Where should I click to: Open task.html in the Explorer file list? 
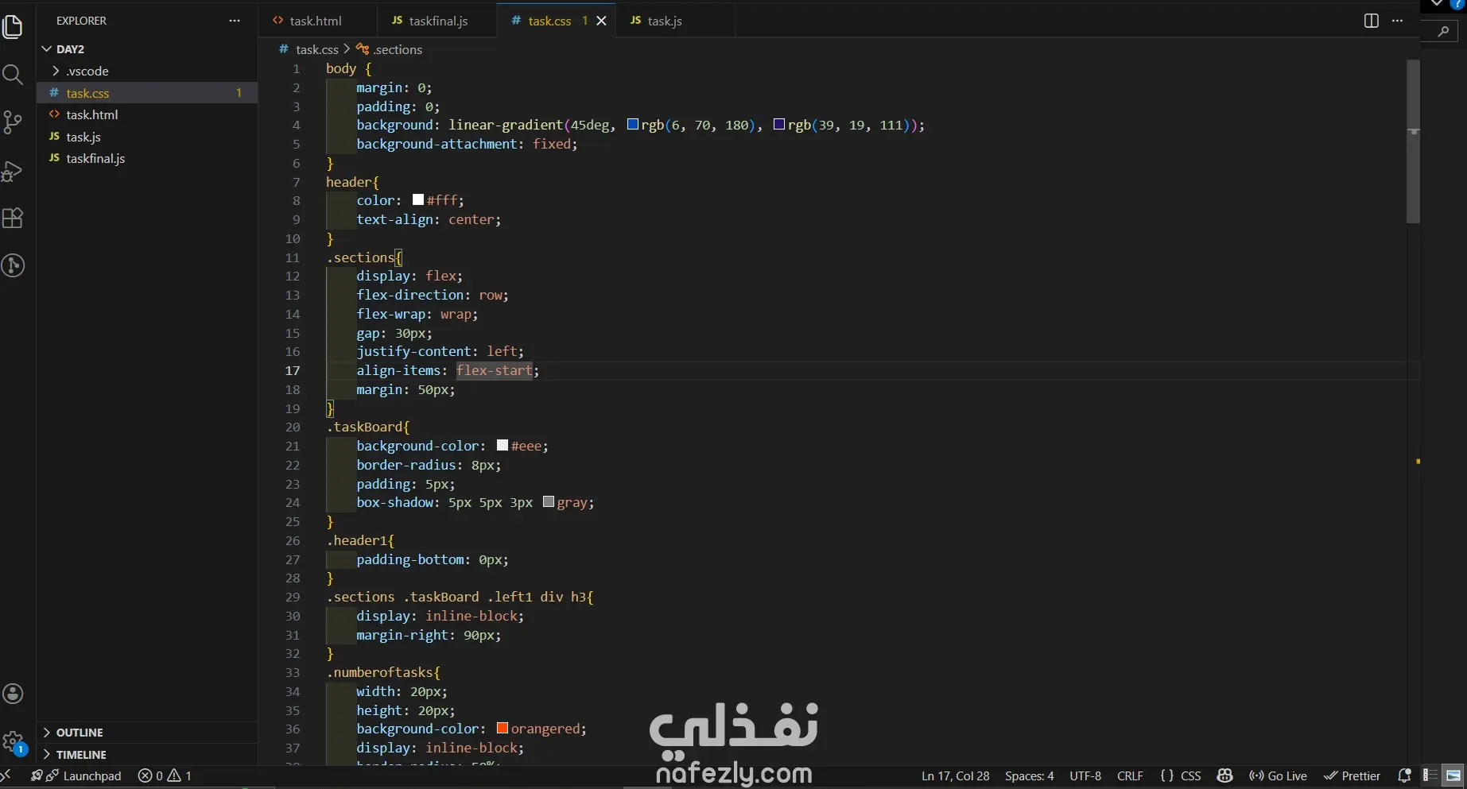click(x=147, y=114)
